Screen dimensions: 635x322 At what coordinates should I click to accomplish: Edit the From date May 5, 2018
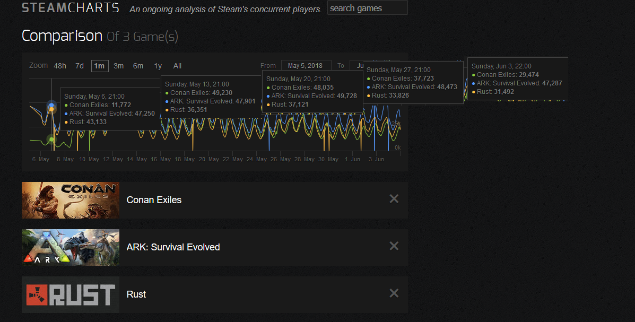coord(306,66)
